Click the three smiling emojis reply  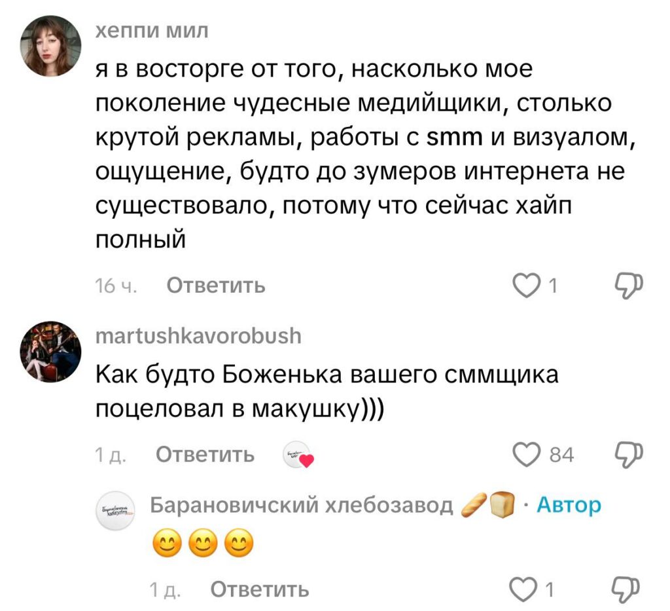coord(202,543)
